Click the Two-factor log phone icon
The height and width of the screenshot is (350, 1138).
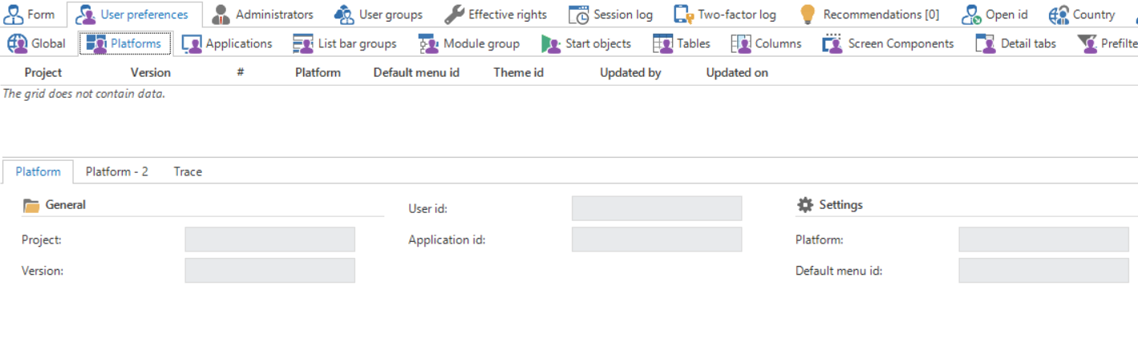pyautogui.click(x=683, y=14)
